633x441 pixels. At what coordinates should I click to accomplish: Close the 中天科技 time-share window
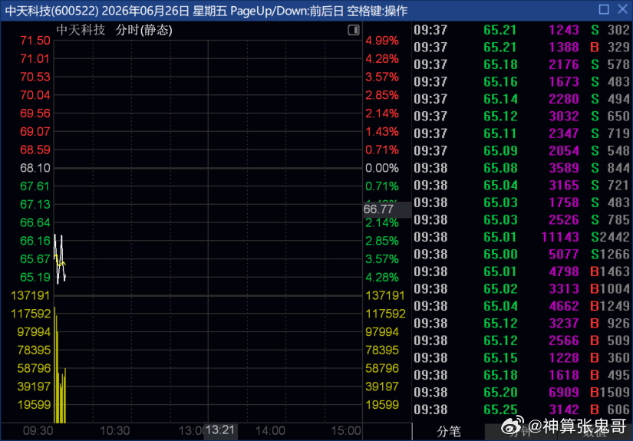click(x=622, y=9)
